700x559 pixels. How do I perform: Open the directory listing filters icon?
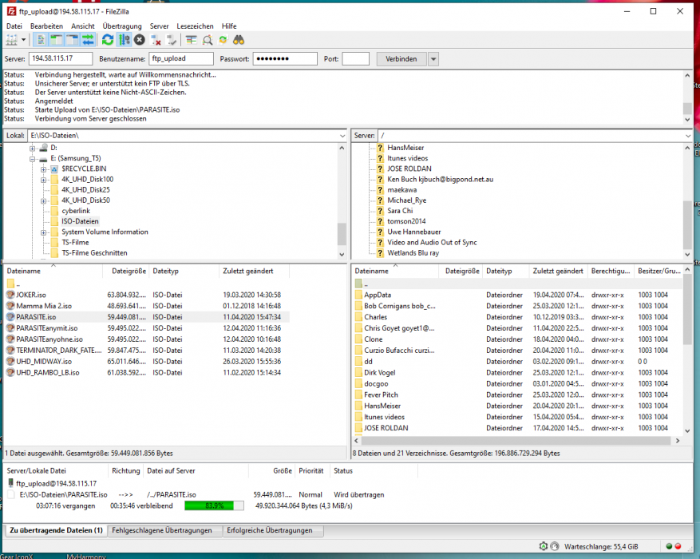(192, 40)
